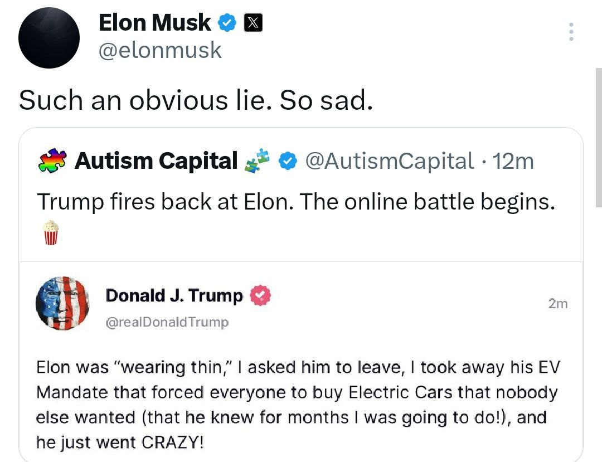Screen dimensions: 602x462
Task: Click Autism Capital's blue verified checkmark
Action: click(x=287, y=161)
